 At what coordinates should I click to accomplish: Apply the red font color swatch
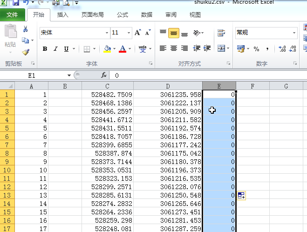coord(123,49)
